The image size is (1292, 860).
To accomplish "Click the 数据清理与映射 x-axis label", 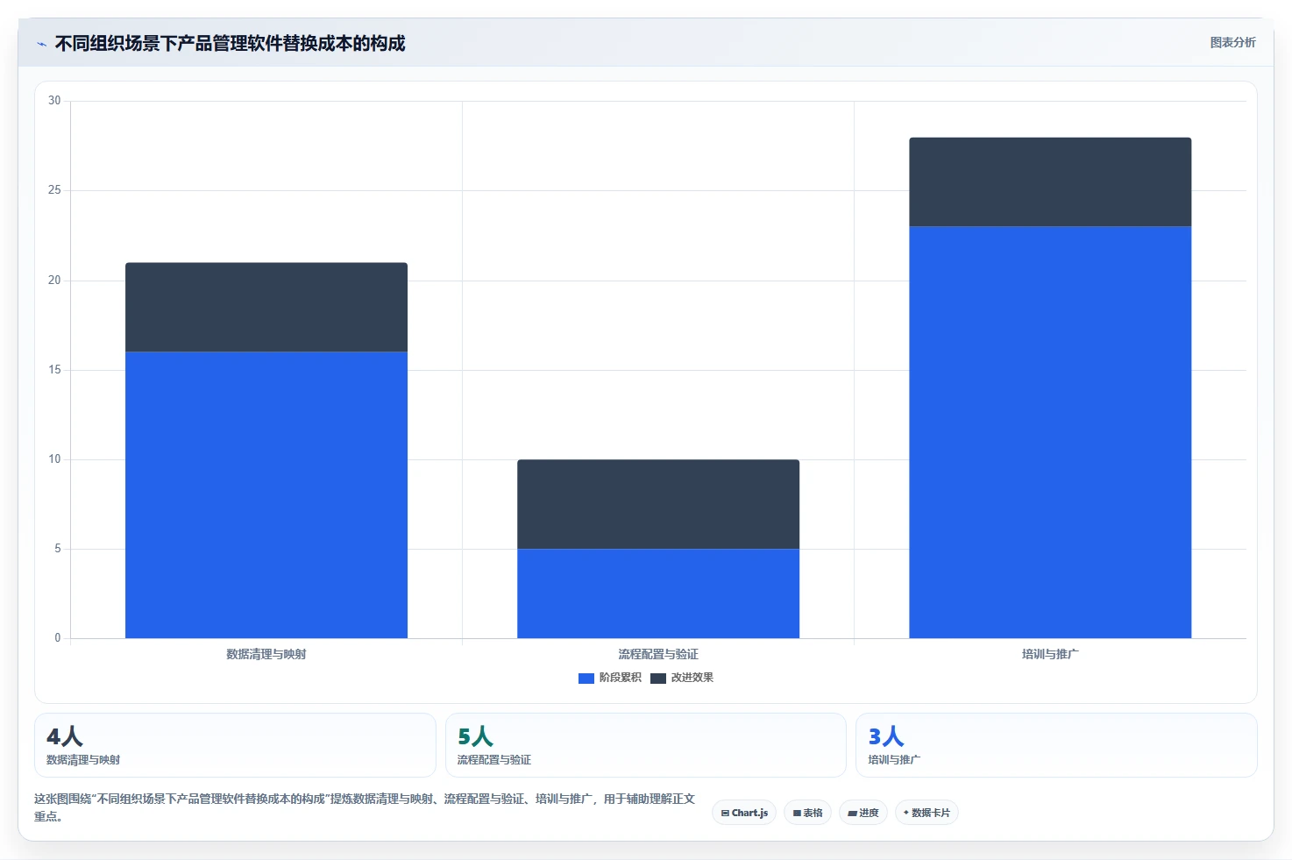I will (x=266, y=654).
